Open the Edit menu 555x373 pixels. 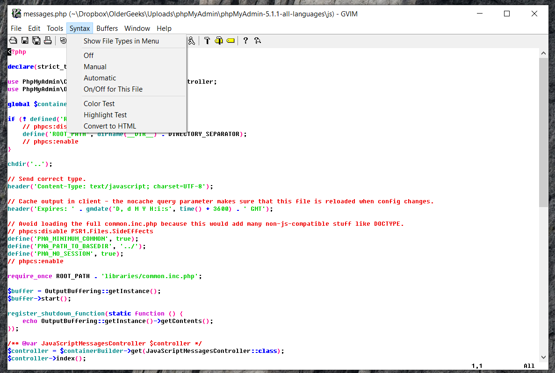[x=34, y=29]
